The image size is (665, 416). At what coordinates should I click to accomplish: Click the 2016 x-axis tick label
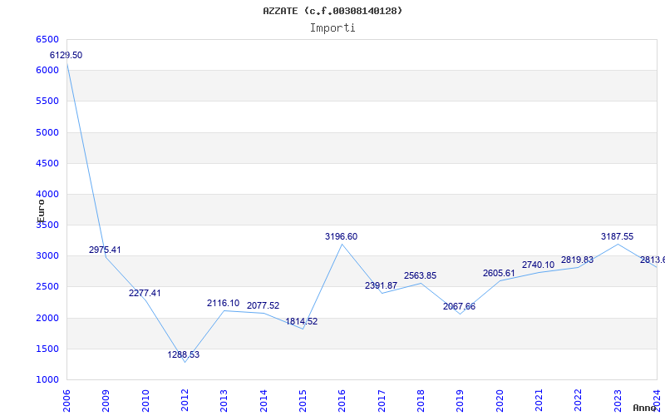[x=342, y=401]
